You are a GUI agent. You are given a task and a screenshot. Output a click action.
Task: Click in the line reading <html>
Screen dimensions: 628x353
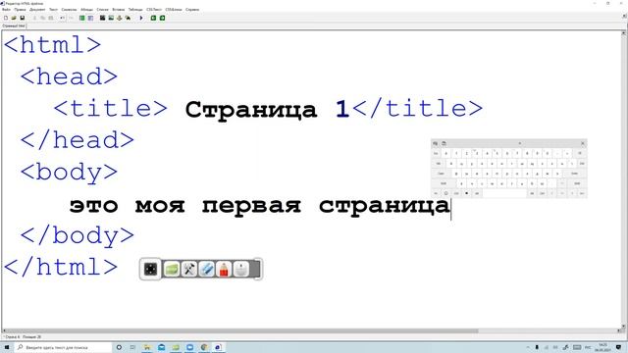52,45
